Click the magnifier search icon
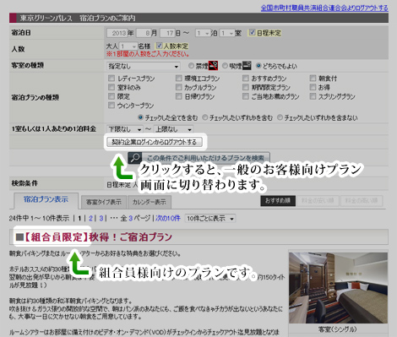 pos(135,158)
